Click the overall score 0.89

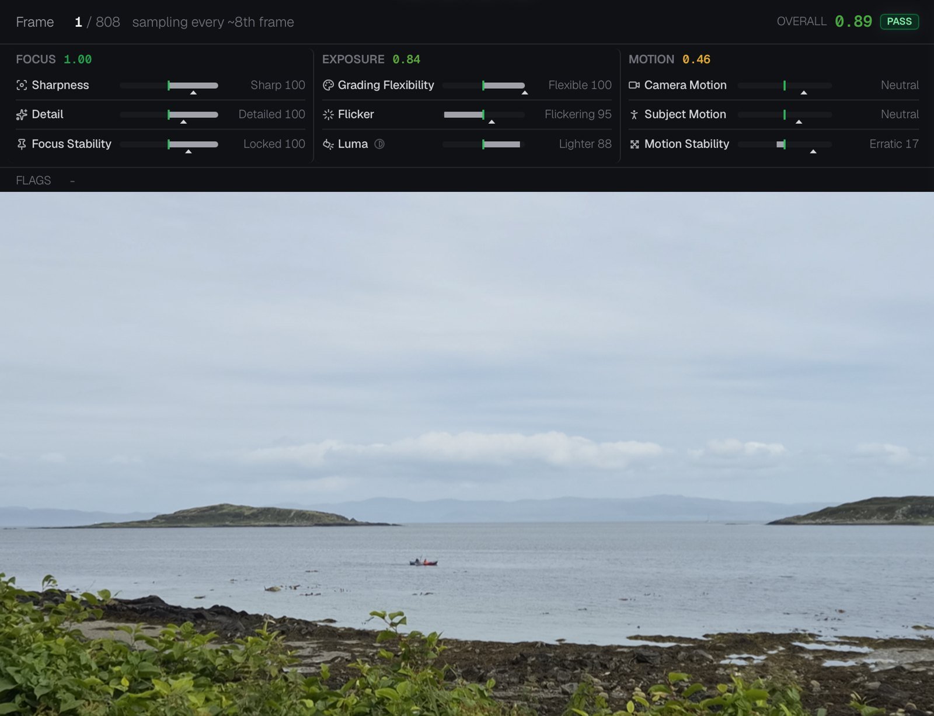853,22
